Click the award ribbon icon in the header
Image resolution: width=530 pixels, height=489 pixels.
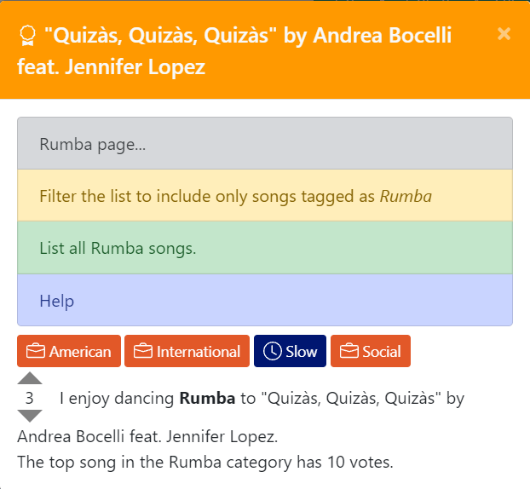coord(27,36)
